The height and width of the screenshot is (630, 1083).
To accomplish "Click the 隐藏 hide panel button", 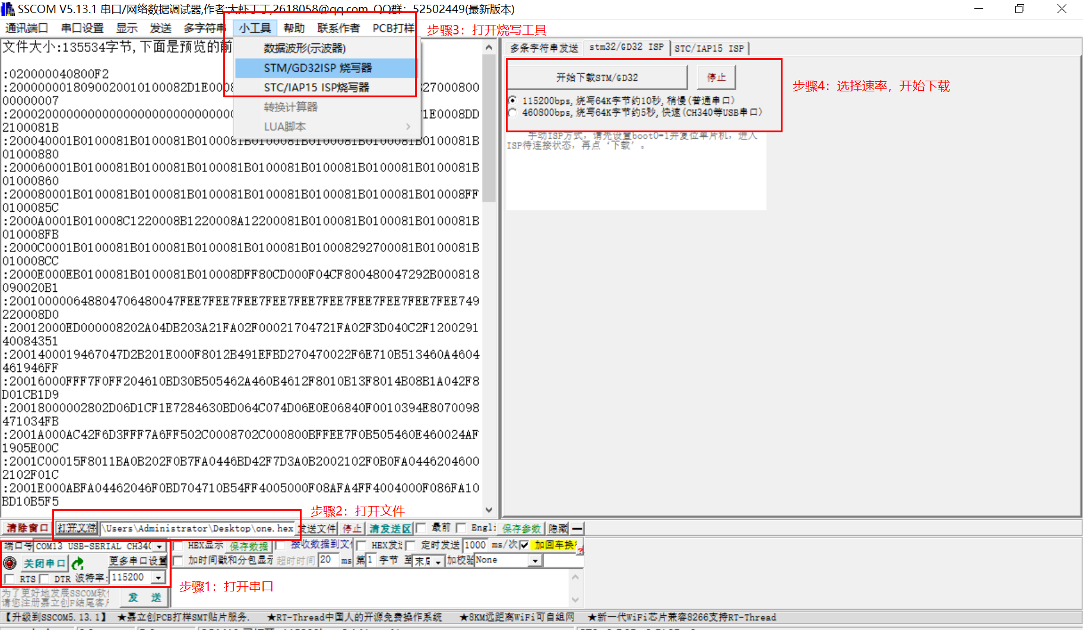I will pos(557,528).
